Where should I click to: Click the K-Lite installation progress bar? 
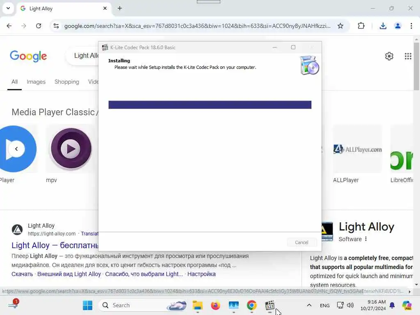(x=210, y=105)
